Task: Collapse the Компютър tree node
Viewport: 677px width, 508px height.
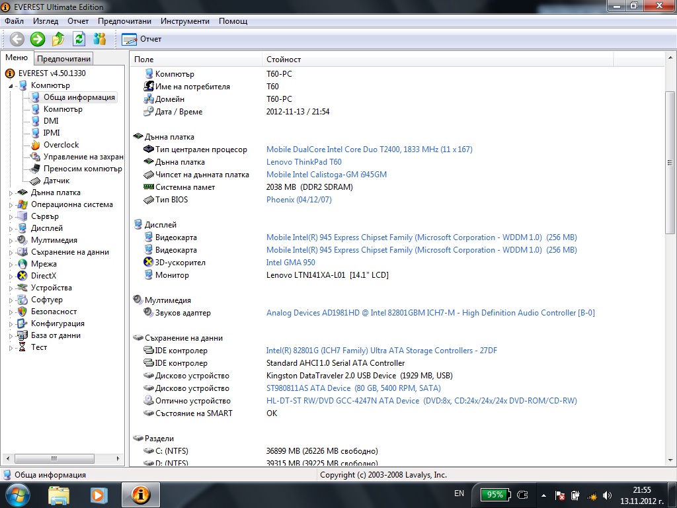Action: click(11, 86)
